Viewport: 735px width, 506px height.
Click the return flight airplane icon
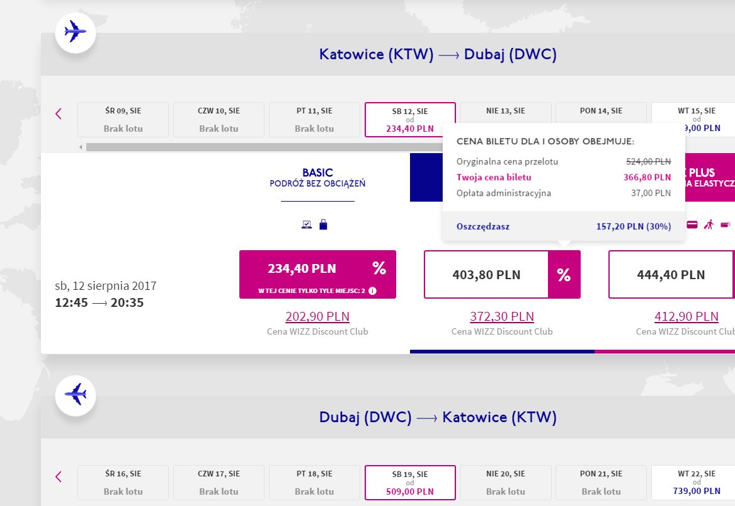click(76, 395)
